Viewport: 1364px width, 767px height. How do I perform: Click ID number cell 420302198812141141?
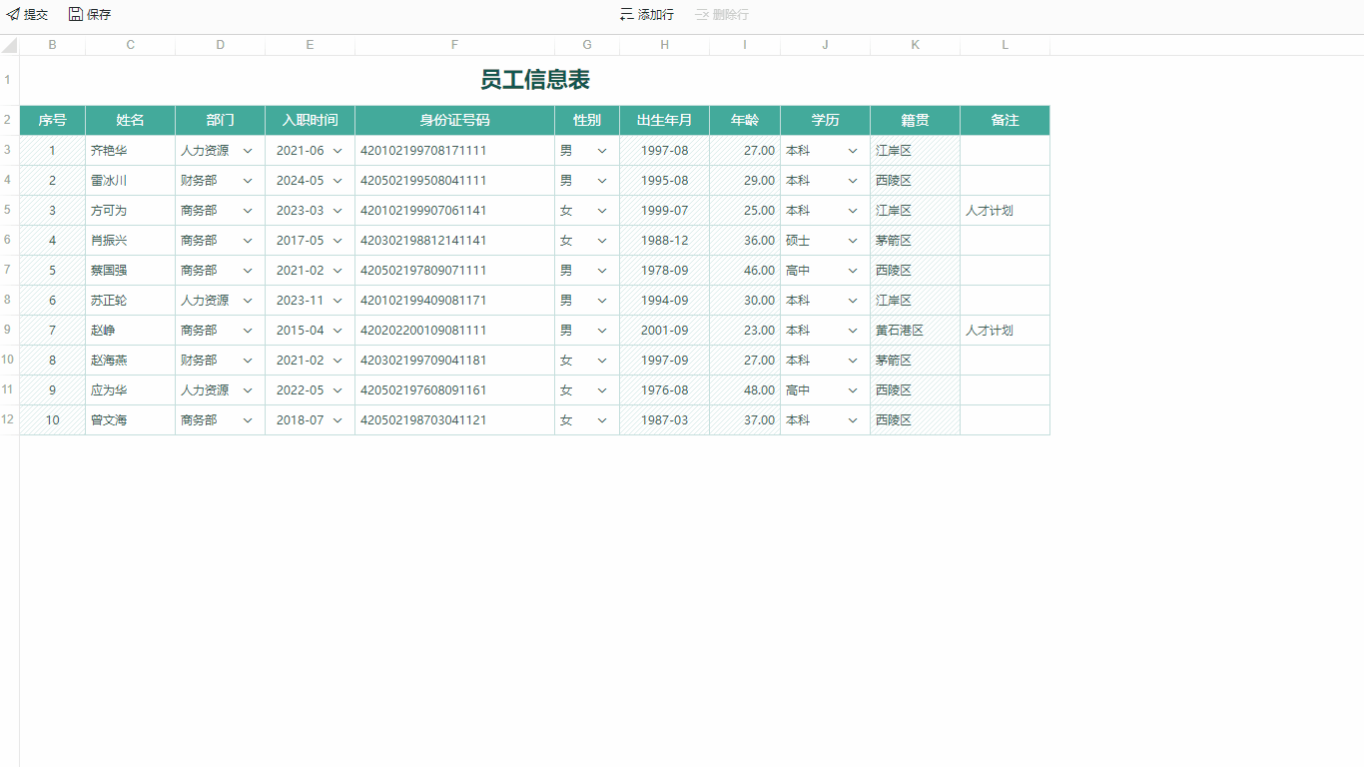[x=423, y=241]
